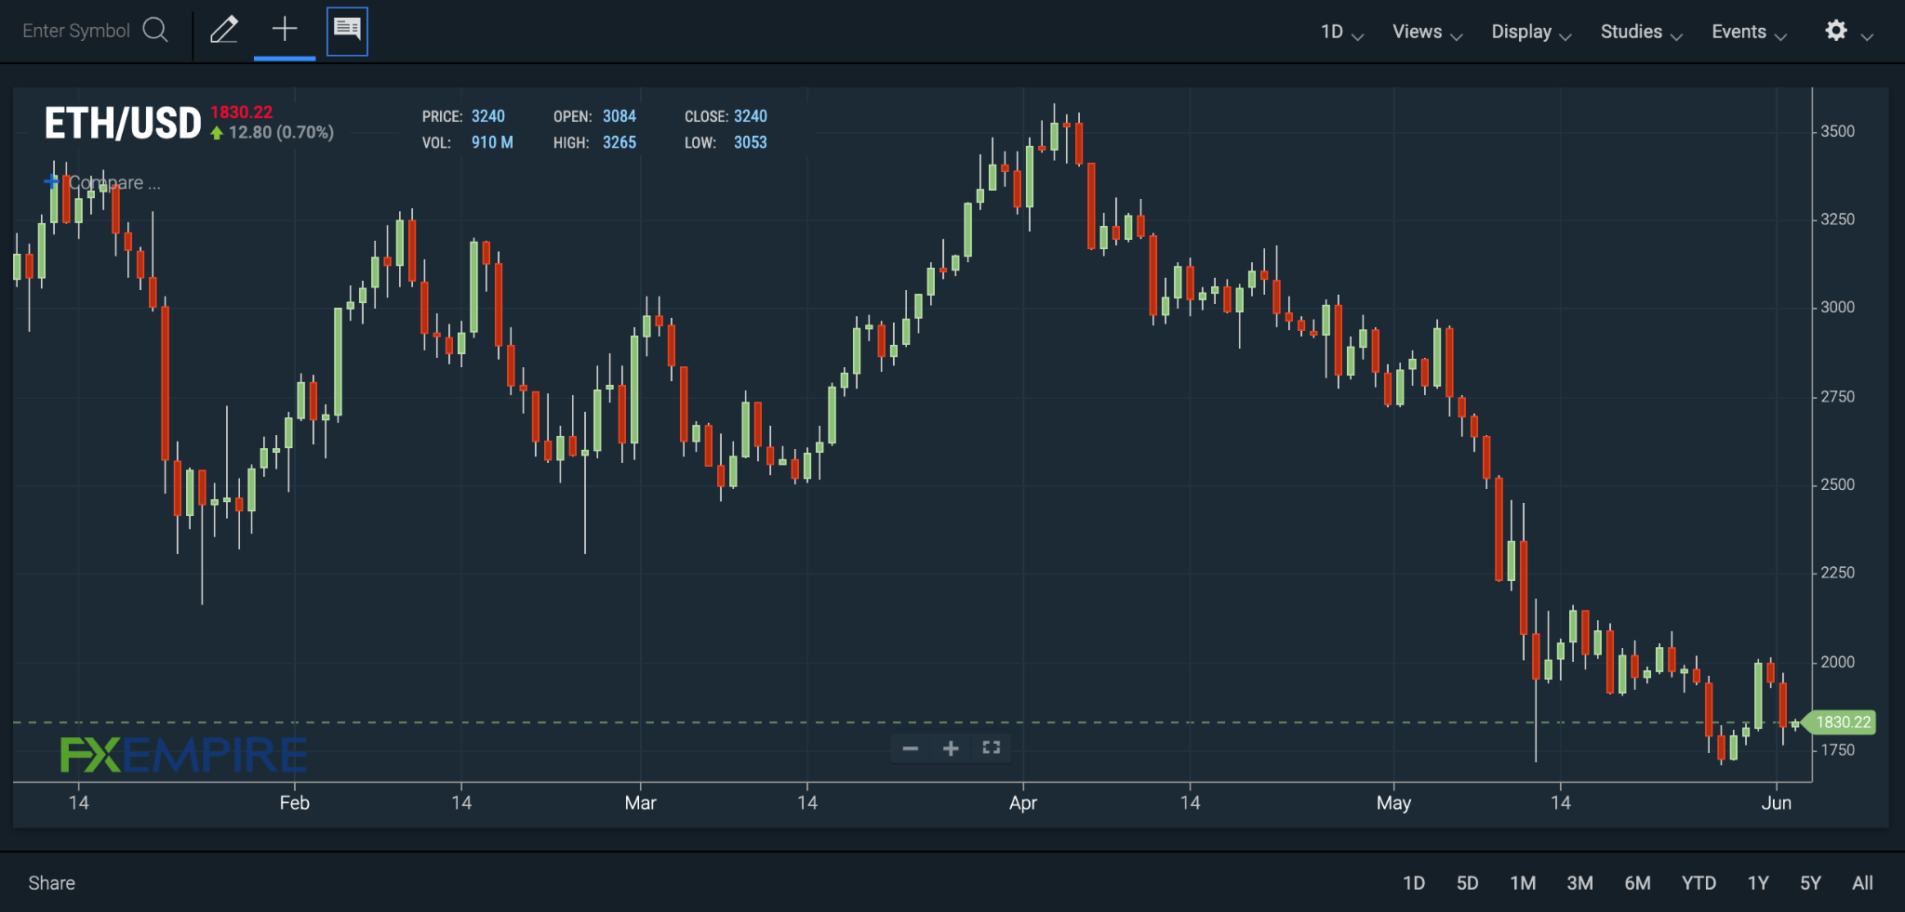Switch to 3M range
1905x912 pixels.
coord(1579,883)
